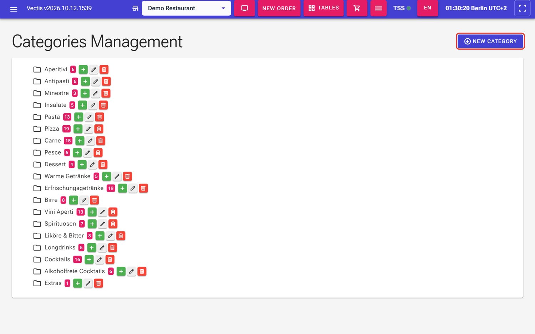
Task: Delete the Liköre & Bitter category
Action: [x=121, y=236]
